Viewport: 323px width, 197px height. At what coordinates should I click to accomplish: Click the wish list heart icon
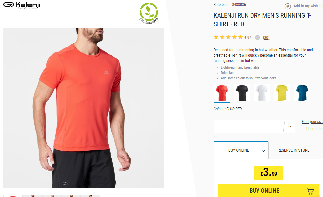click(288, 6)
